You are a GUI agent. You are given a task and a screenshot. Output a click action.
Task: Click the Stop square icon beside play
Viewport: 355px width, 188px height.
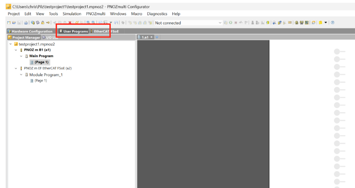click(x=236, y=23)
